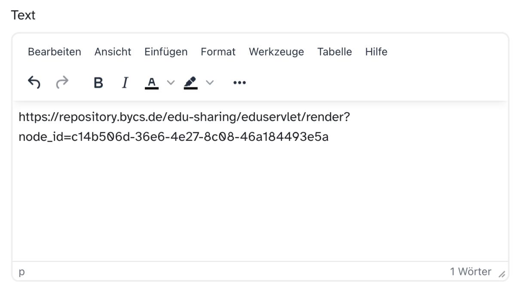516x287 pixels.
Task: Open the Werkzeuge menu
Action: click(276, 52)
